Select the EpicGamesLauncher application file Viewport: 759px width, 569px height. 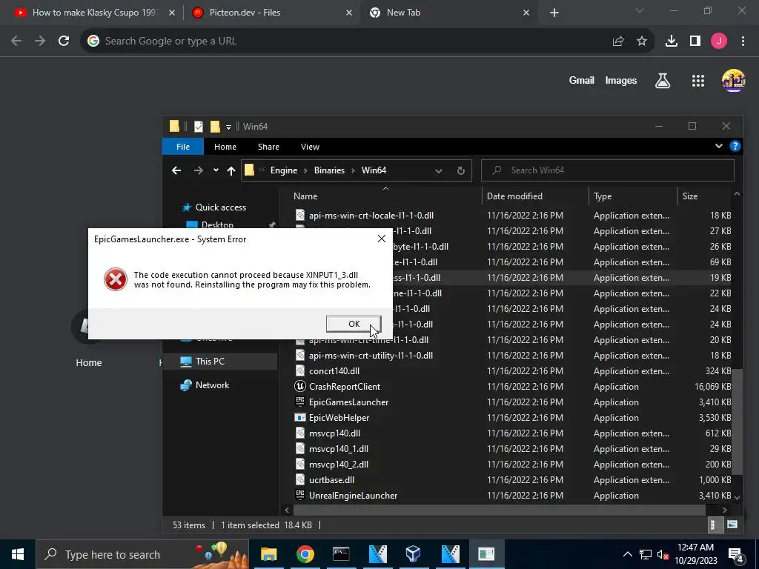point(348,402)
